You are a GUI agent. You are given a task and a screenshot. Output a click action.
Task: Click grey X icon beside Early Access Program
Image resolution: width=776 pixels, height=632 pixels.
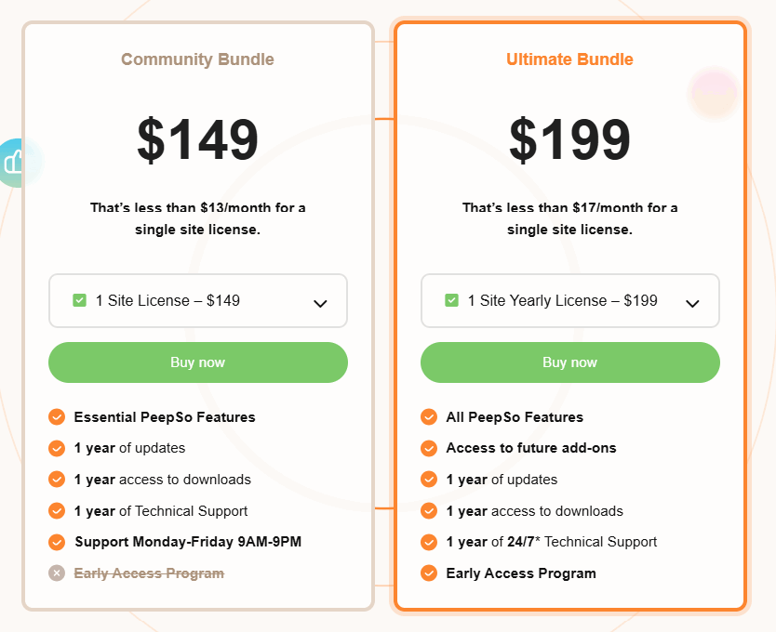point(57,573)
